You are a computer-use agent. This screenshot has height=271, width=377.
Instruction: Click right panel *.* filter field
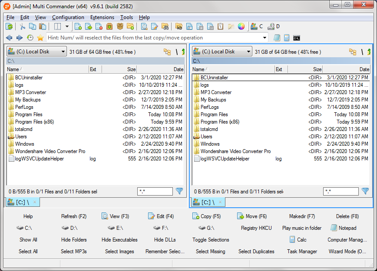pyautogui.click(x=341, y=191)
